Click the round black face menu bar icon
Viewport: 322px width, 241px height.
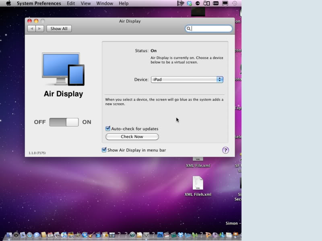tap(198, 3)
